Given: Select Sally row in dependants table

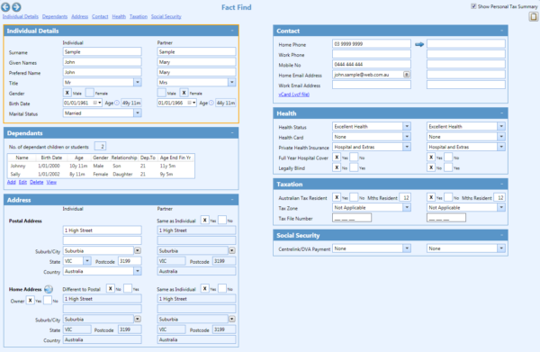Looking at the screenshot, I should coord(101,175).
